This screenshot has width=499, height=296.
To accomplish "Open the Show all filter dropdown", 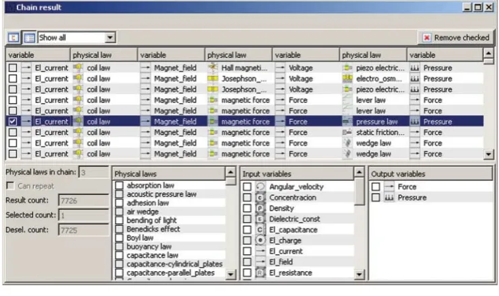I will pyautogui.click(x=110, y=38).
